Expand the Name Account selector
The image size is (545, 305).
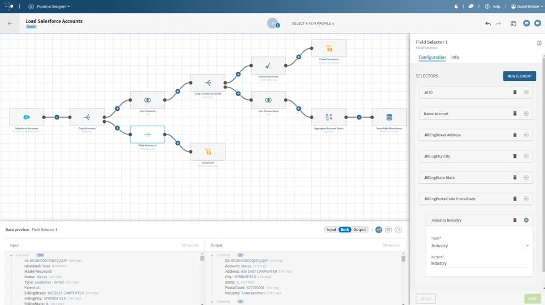tap(526, 114)
